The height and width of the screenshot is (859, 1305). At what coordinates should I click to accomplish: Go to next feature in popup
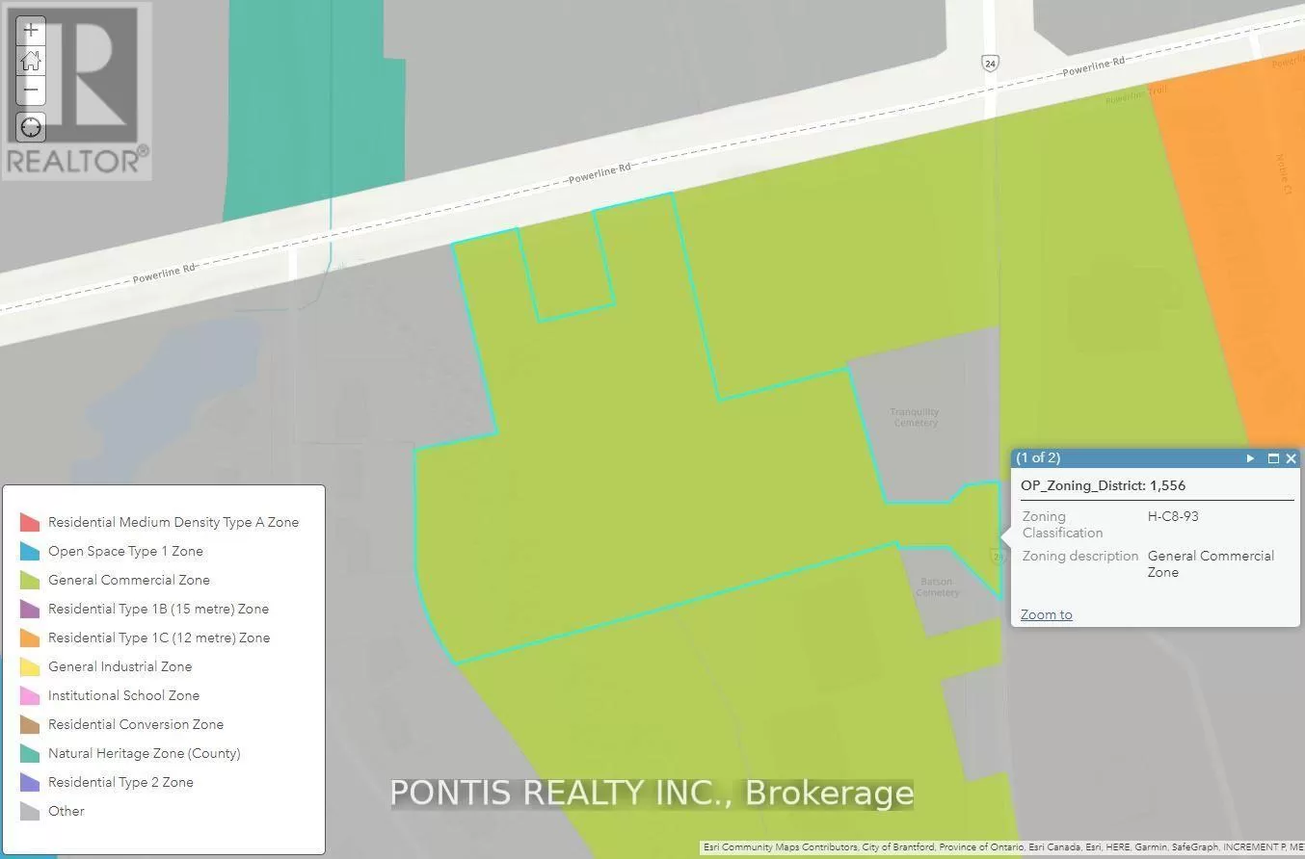click(1250, 458)
